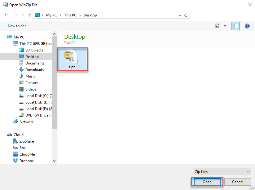255x190 pixels.
Task: Open the Zip files type dropdown
Action: [x=222, y=172]
